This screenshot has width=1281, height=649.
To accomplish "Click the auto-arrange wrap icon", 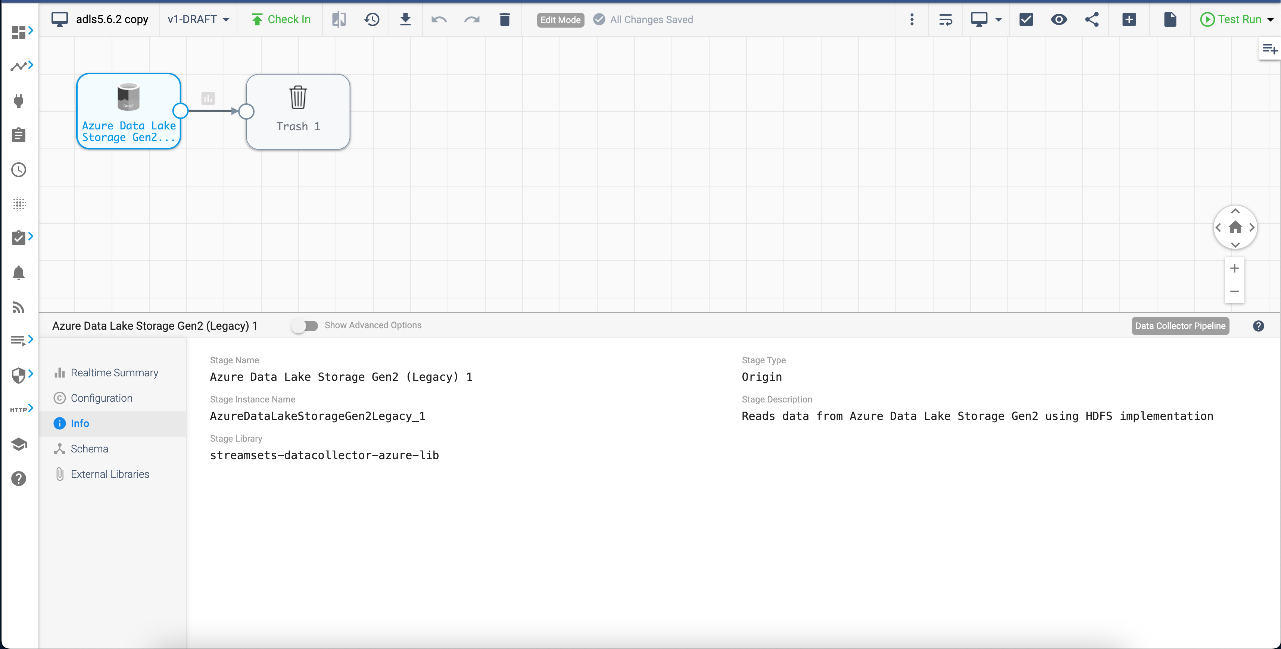I will [945, 19].
